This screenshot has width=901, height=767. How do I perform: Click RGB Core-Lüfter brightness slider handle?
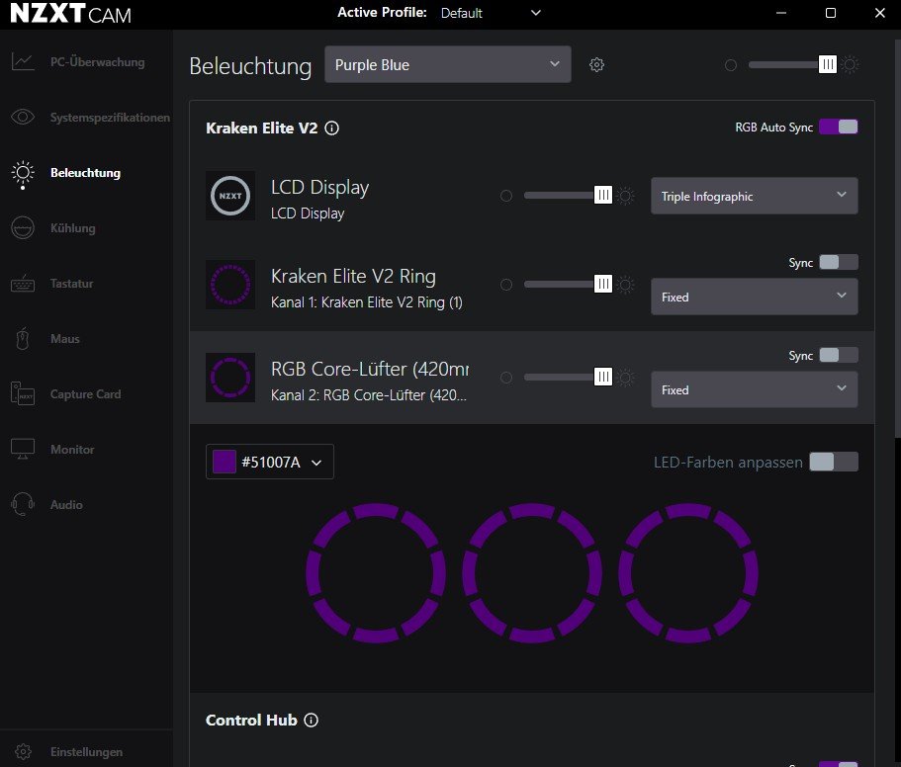602,377
